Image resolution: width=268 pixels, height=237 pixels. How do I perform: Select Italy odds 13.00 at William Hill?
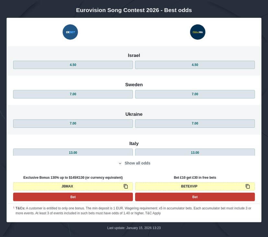[x=195, y=152]
